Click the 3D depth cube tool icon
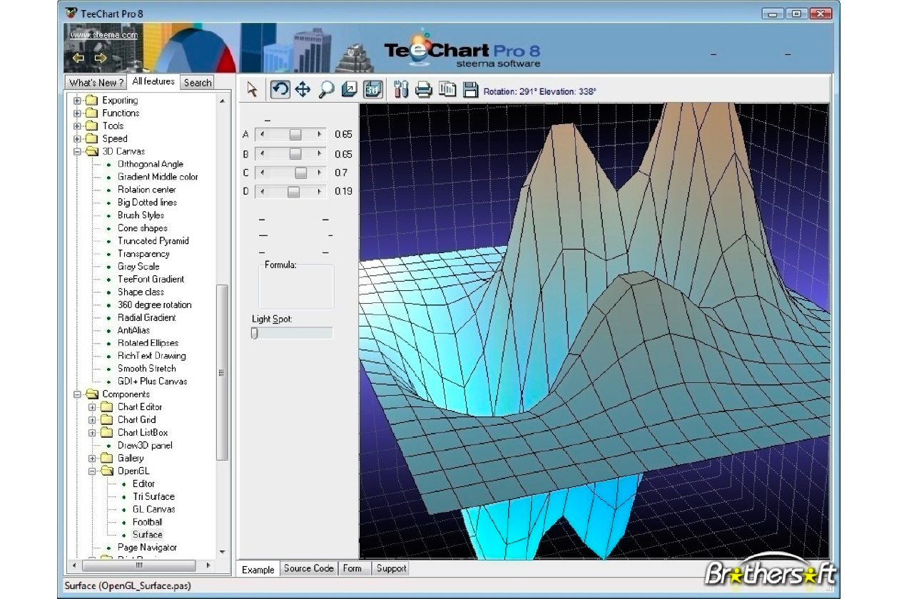 click(x=350, y=90)
